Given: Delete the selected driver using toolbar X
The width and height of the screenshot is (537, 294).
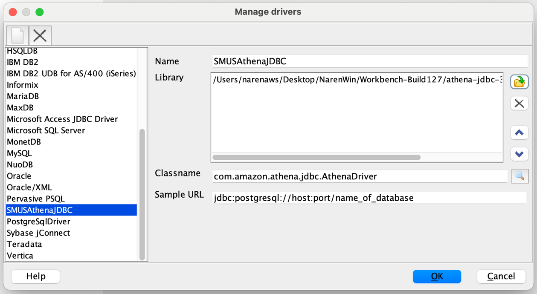Looking at the screenshot, I should (39, 35).
